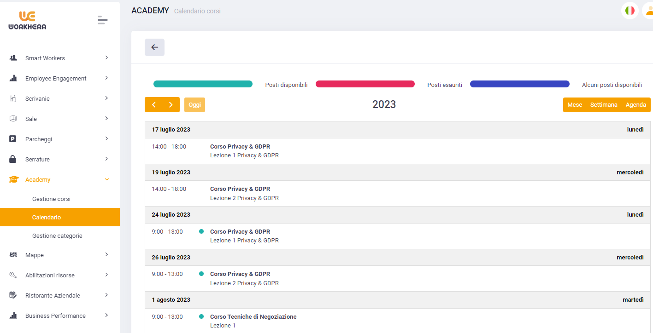Expand the Sale chevron

pyautogui.click(x=106, y=119)
